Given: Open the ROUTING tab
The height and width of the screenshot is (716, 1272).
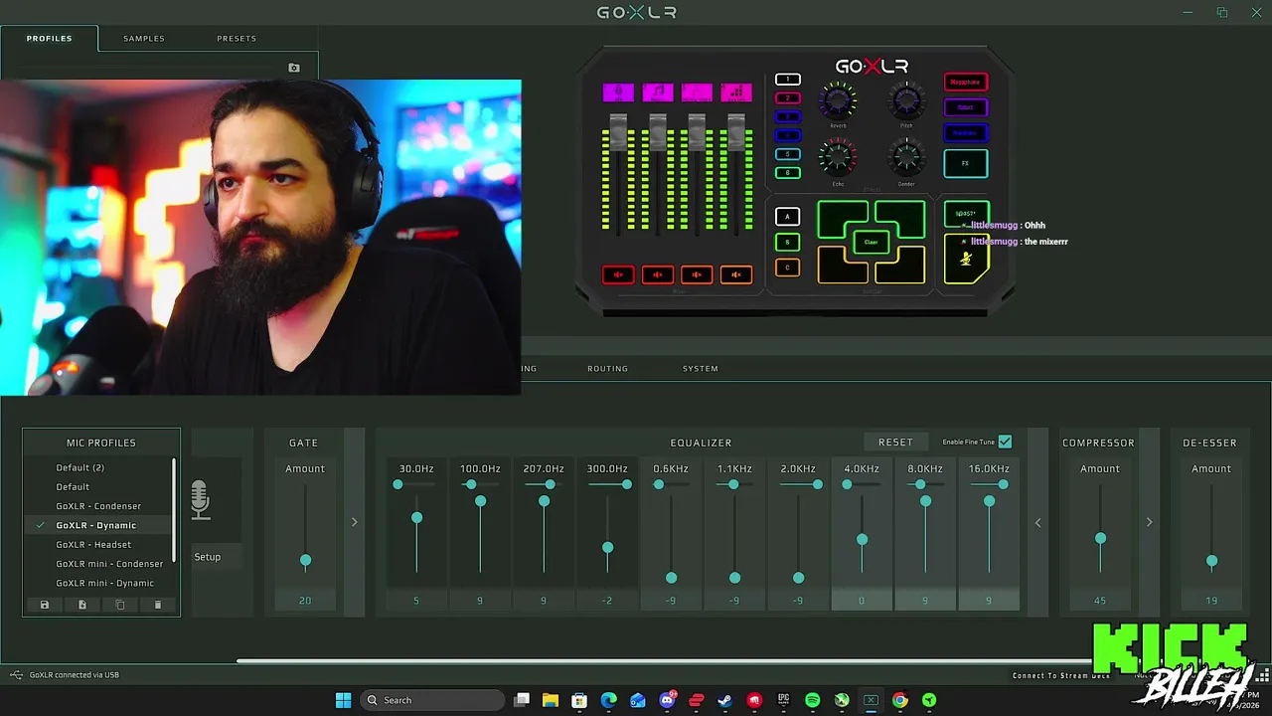Looking at the screenshot, I should tap(607, 368).
